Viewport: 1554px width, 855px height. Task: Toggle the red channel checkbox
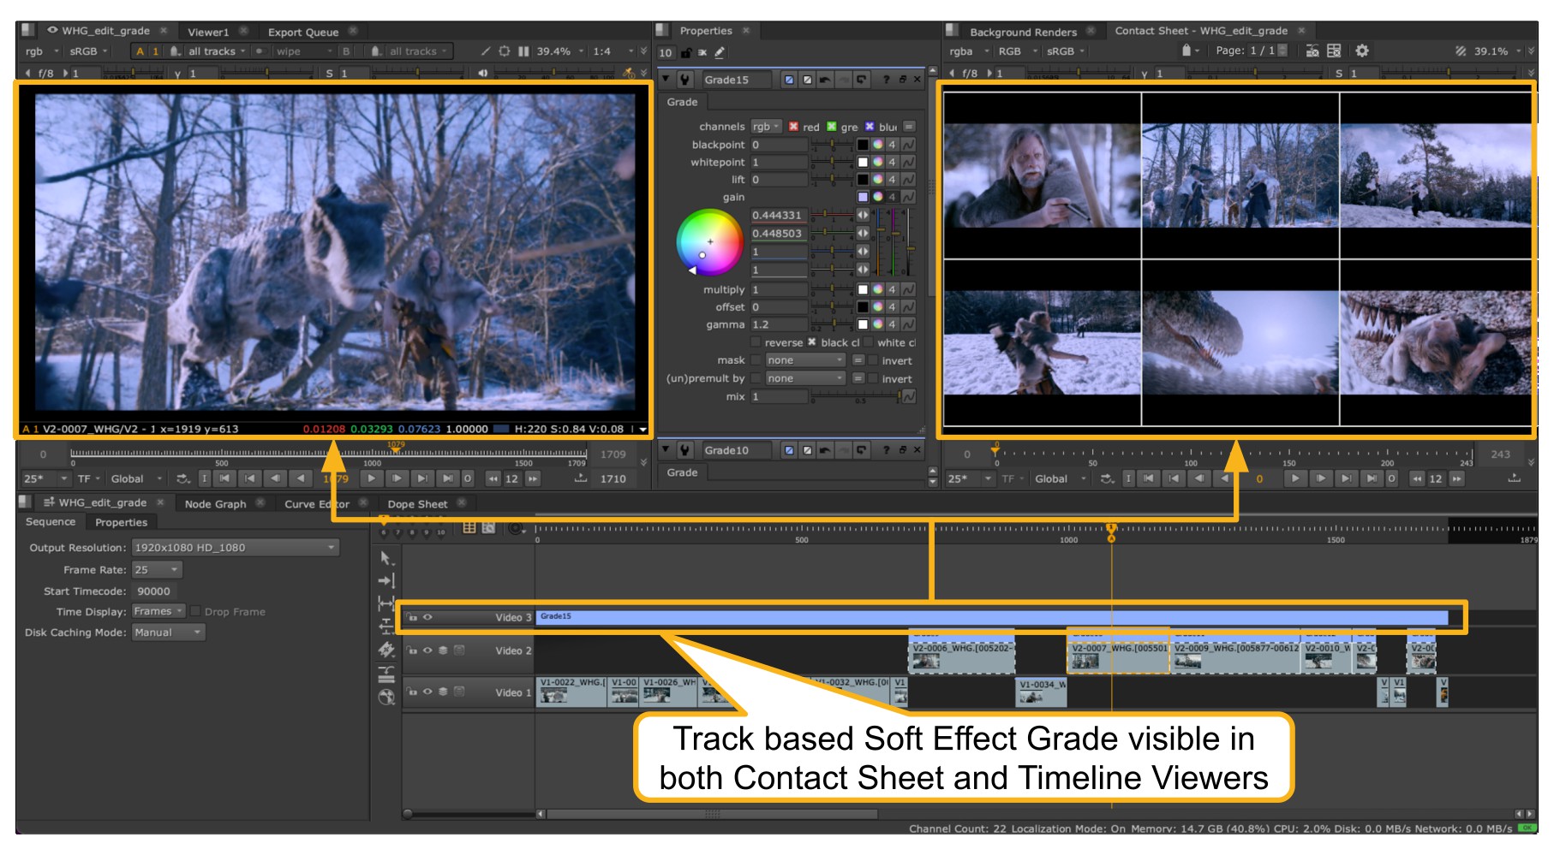(x=793, y=127)
